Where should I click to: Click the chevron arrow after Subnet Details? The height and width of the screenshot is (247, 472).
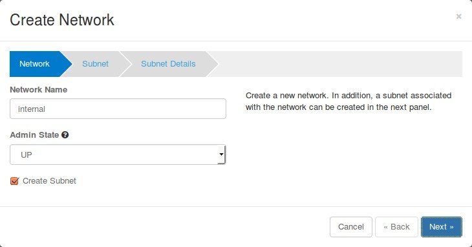(213, 64)
